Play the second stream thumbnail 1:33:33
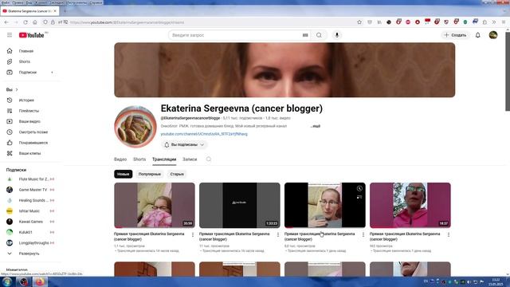510x287 pixels. click(240, 205)
